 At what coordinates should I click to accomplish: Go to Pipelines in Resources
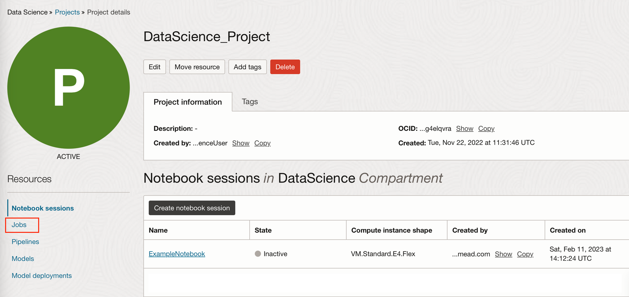coord(25,242)
